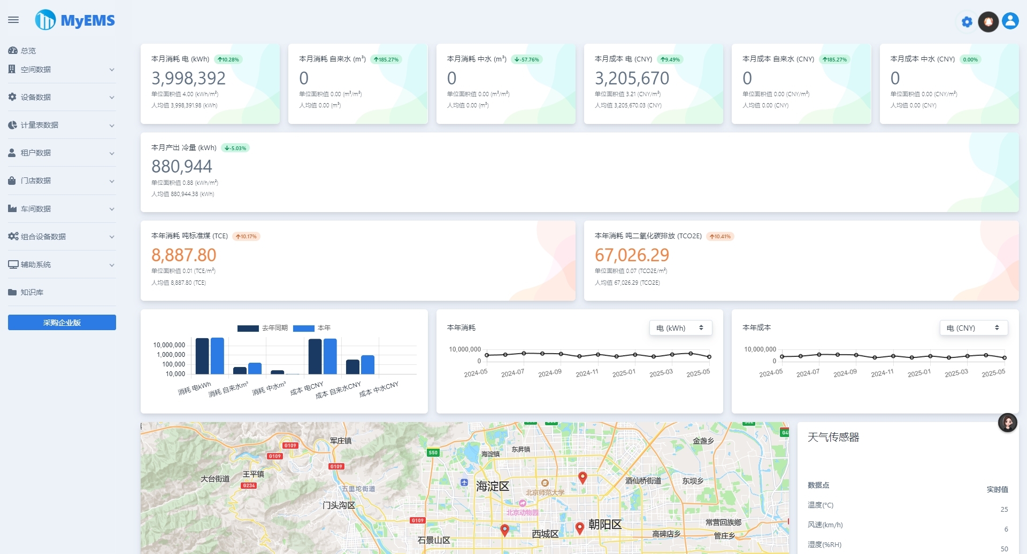Toggle the hamburger sidebar menu

[x=13, y=20]
